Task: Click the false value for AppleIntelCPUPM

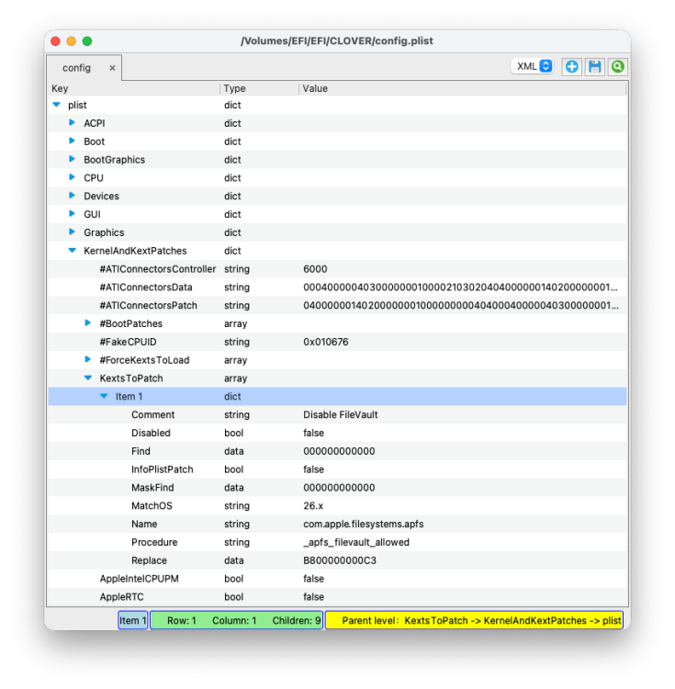Action: (313, 579)
